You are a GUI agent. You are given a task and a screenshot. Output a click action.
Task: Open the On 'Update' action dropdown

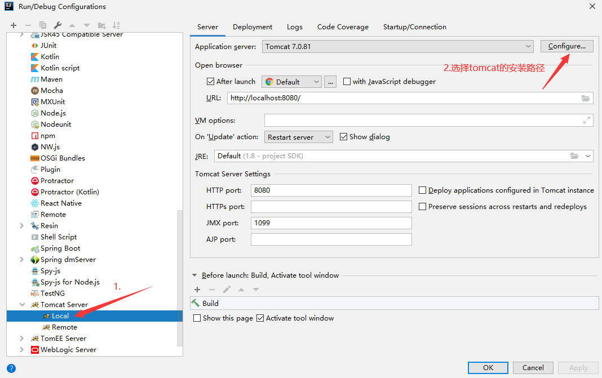(x=298, y=137)
